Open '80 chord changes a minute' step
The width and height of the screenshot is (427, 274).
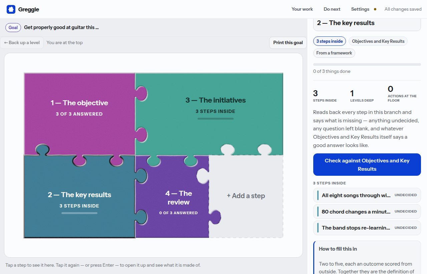click(x=367, y=212)
